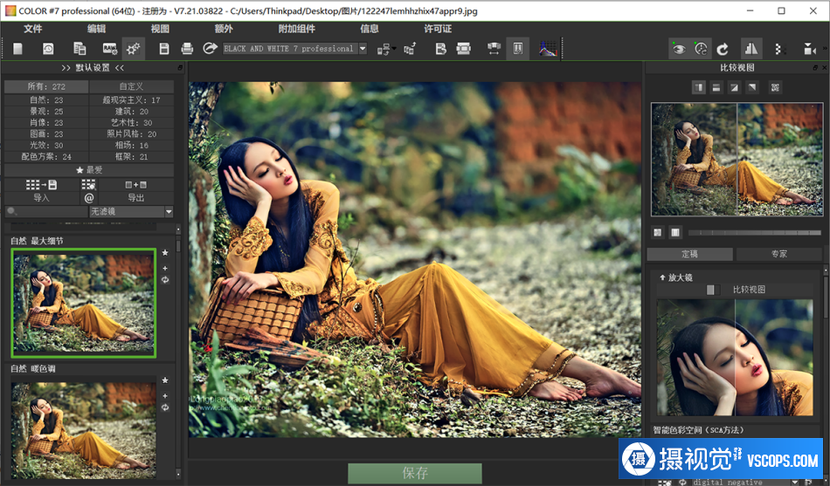Click the print icon in the toolbar

186,49
